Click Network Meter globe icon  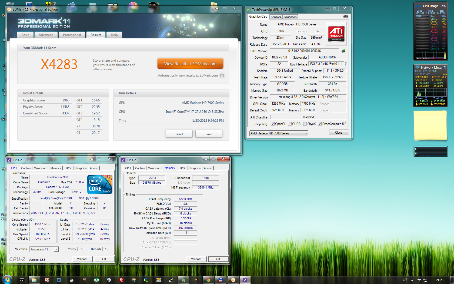point(445,67)
